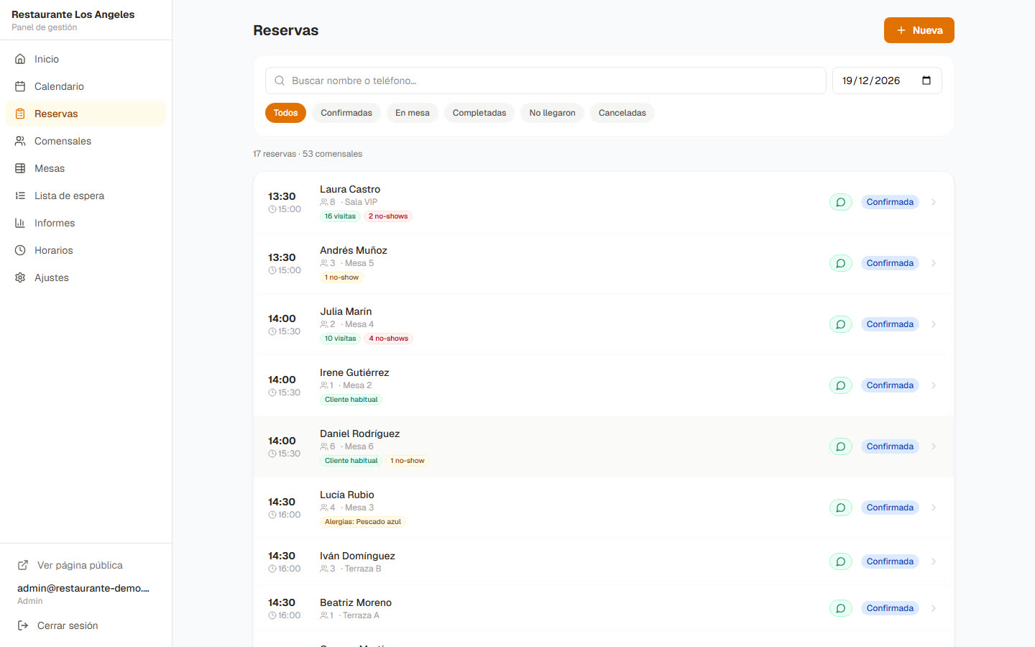Expand Irene Gutiérrez reservation chevron
Image resolution: width=1035 pixels, height=647 pixels.
934,385
